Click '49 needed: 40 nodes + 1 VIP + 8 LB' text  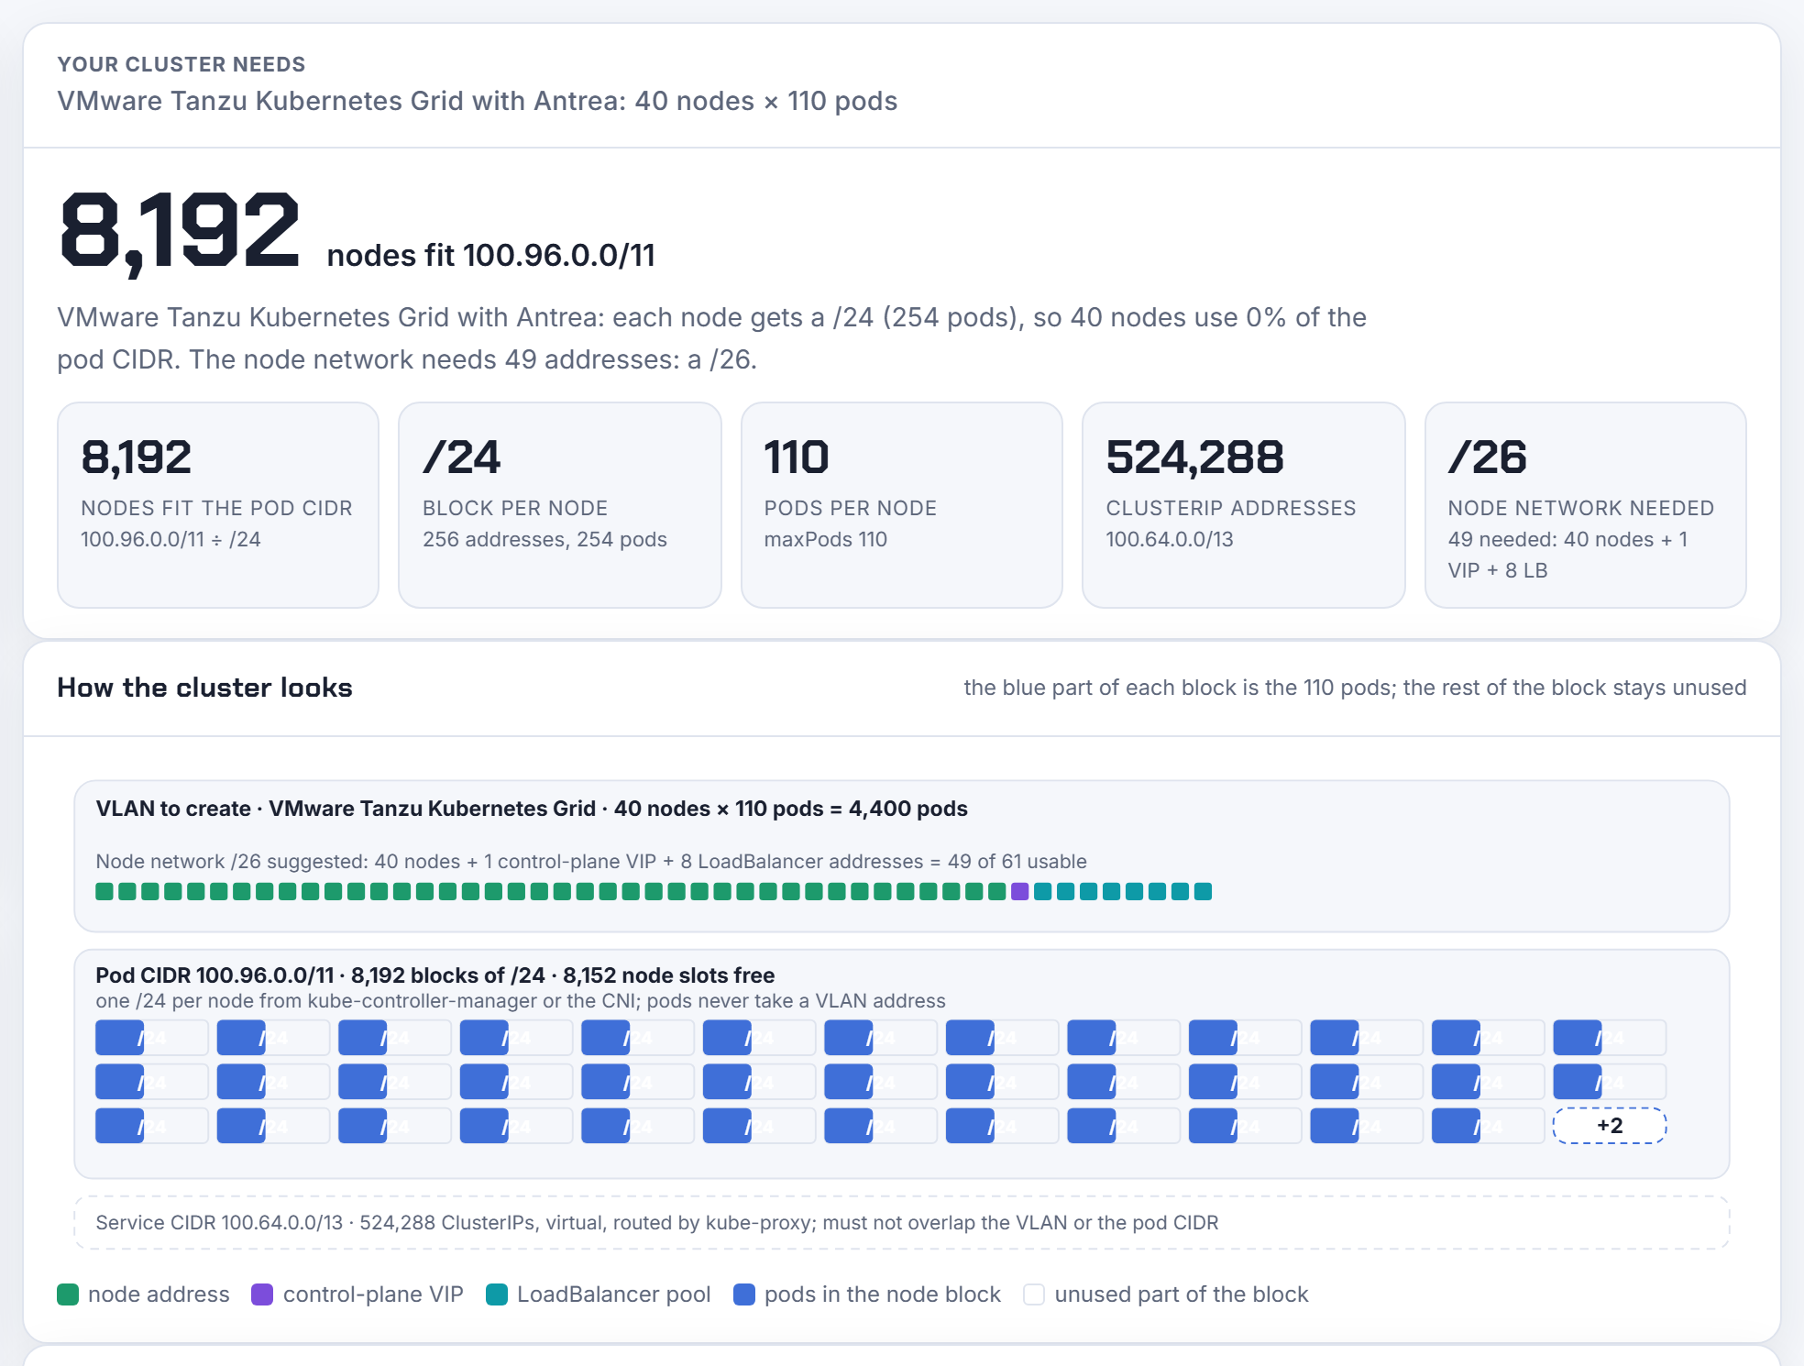(1568, 555)
